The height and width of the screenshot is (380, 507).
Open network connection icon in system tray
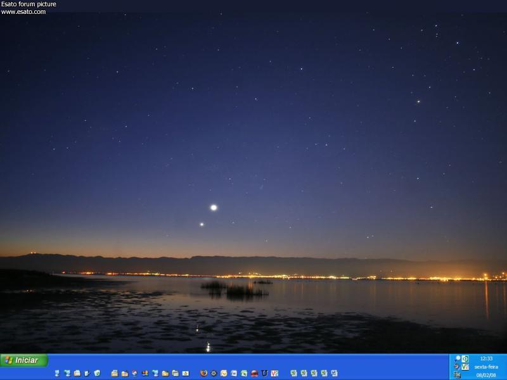[457, 374]
